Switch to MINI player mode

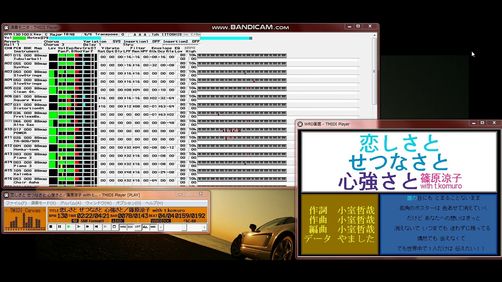153,227
